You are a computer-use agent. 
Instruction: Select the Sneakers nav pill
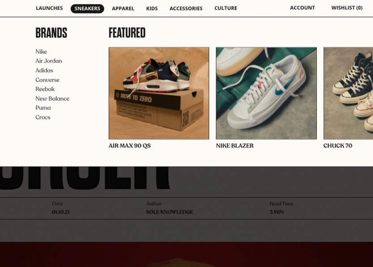tap(87, 9)
